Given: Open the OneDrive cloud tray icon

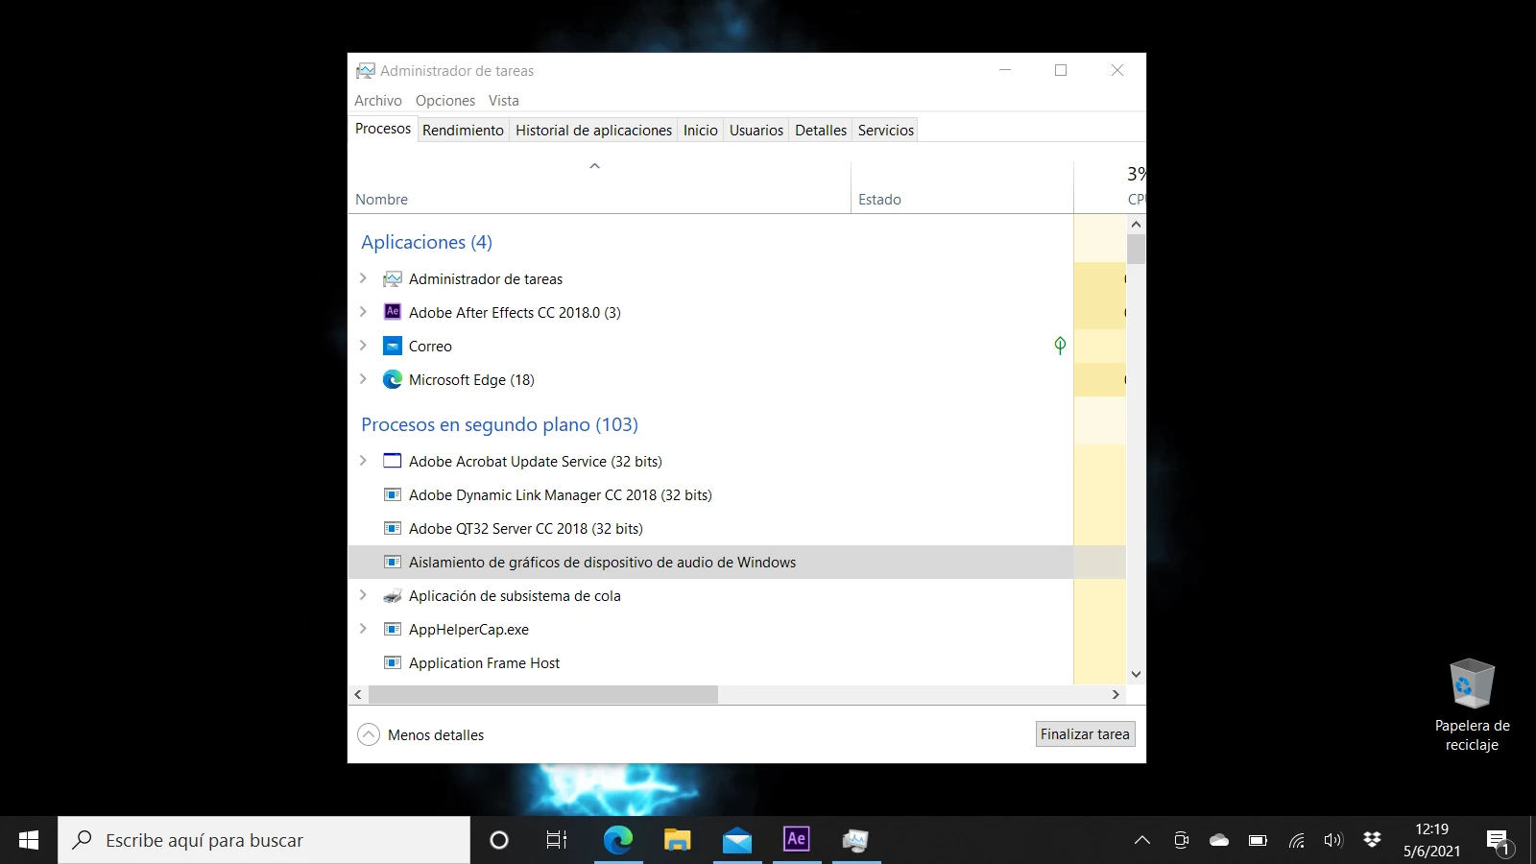Looking at the screenshot, I should pyautogui.click(x=1219, y=840).
